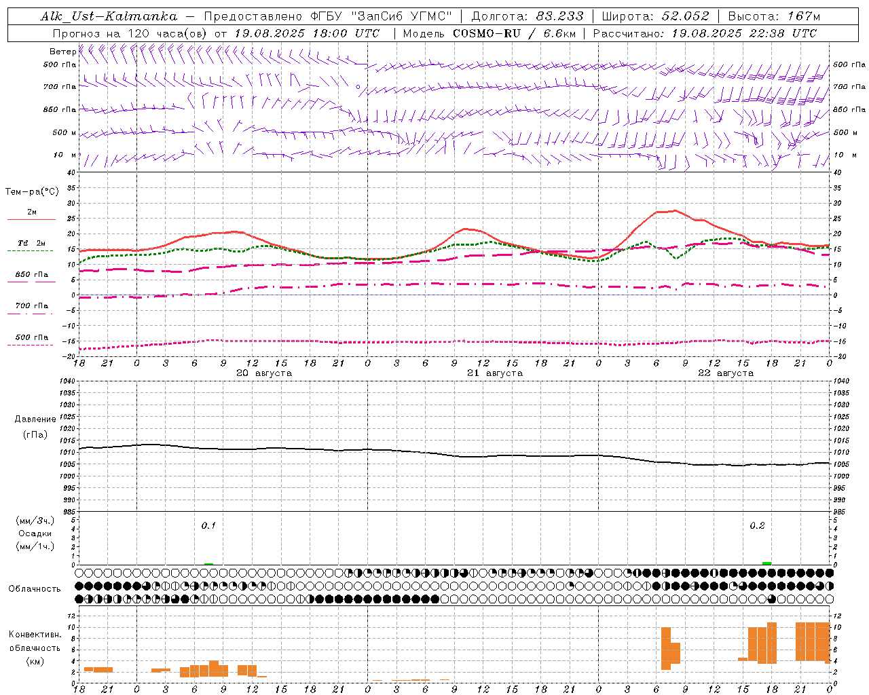Click the 'Td 2м' dew point legend entry
The height and width of the screenshot is (695, 869).
tap(32, 243)
